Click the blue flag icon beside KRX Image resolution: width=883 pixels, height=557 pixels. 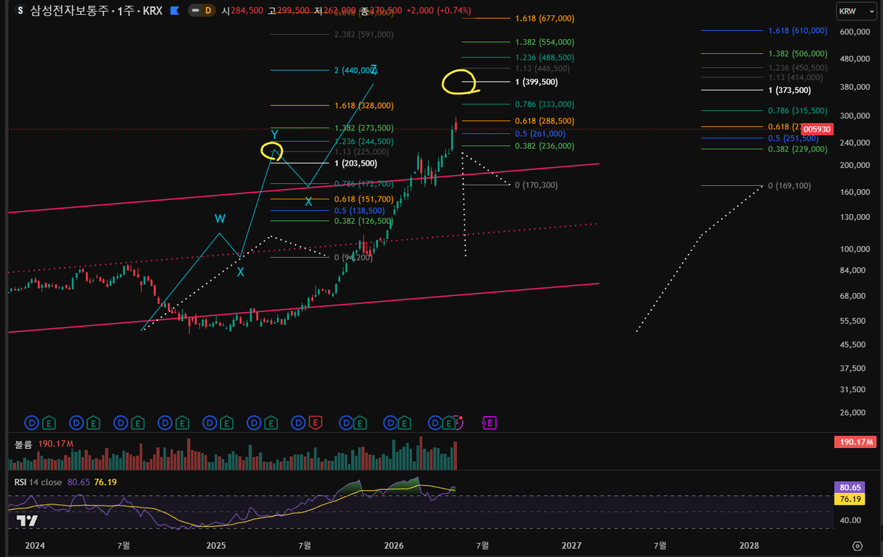[x=174, y=11]
